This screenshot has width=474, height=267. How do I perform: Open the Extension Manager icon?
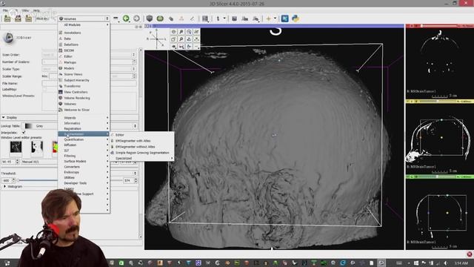[x=284, y=19]
